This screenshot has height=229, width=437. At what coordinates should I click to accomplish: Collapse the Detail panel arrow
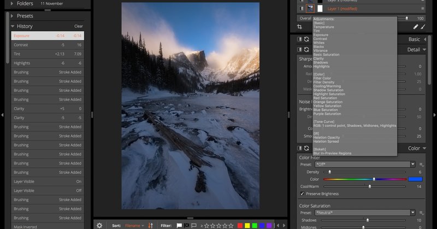point(424,50)
